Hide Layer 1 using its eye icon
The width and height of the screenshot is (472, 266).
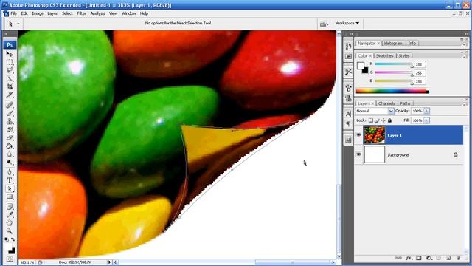[x=358, y=134]
